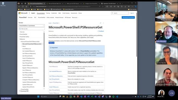Image resolution: width=178 pixels, height=100 pixels.
Task: Open the Resources dropdown in PowerShell nav
Action: point(75,17)
